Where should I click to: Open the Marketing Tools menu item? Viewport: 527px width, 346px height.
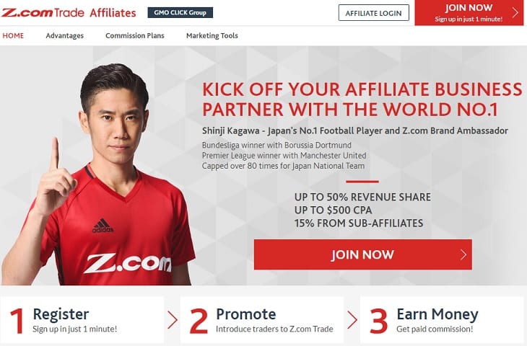[212, 35]
